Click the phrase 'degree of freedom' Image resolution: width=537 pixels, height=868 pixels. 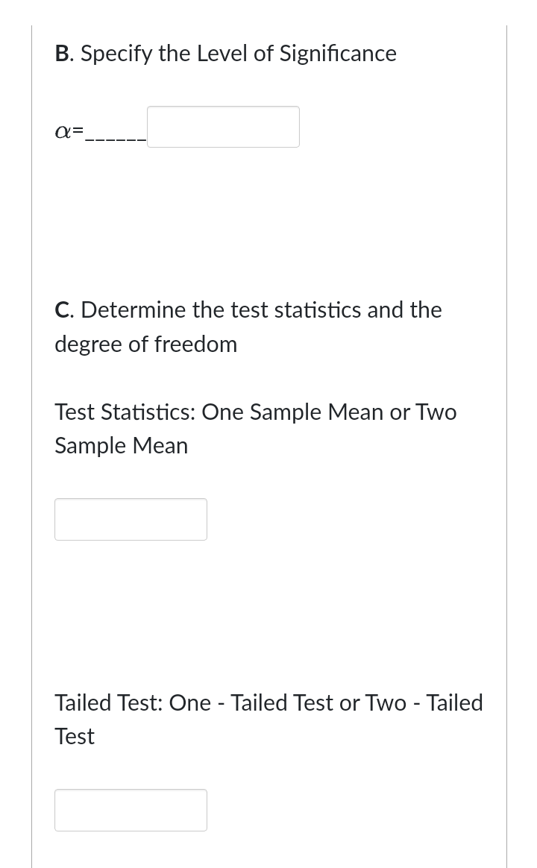(145, 344)
